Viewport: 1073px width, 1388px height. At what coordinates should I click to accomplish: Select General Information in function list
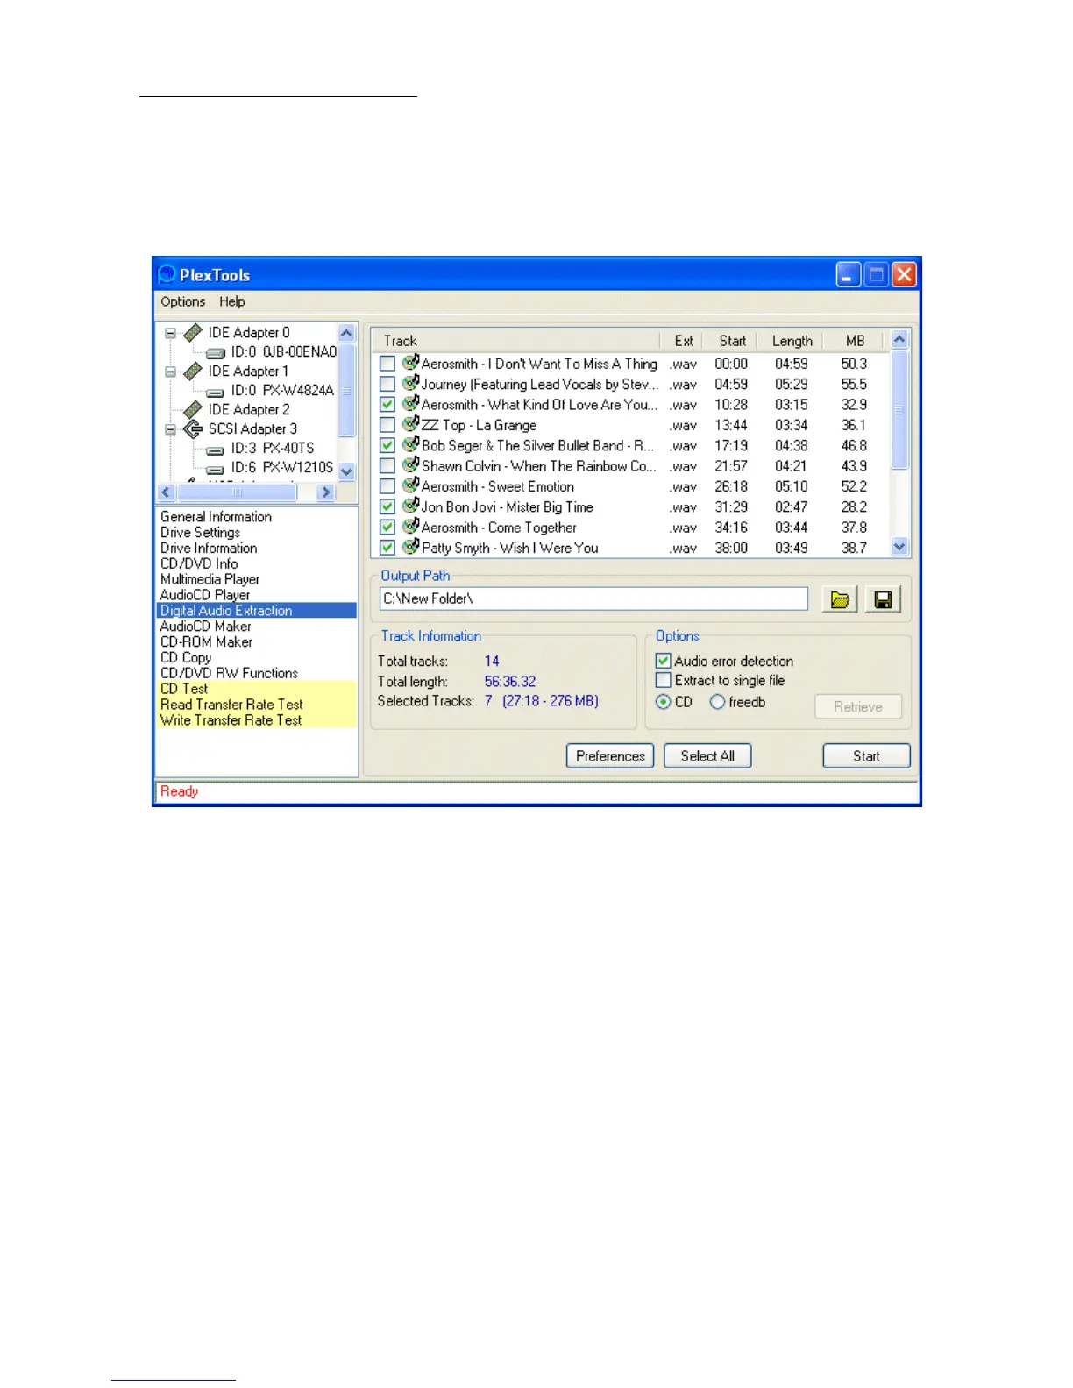(216, 517)
